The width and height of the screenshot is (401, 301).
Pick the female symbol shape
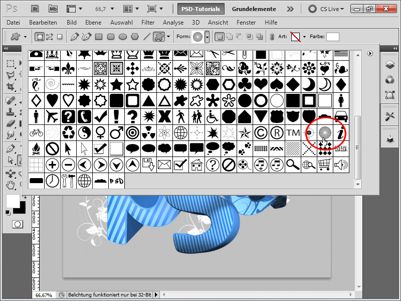101,133
